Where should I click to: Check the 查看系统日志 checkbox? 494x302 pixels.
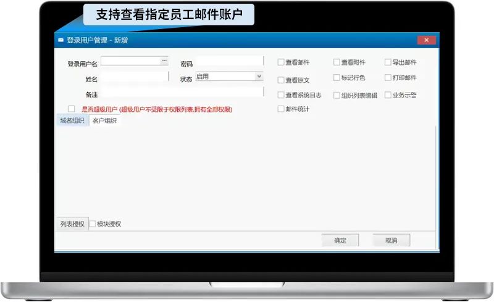pyautogui.click(x=281, y=95)
